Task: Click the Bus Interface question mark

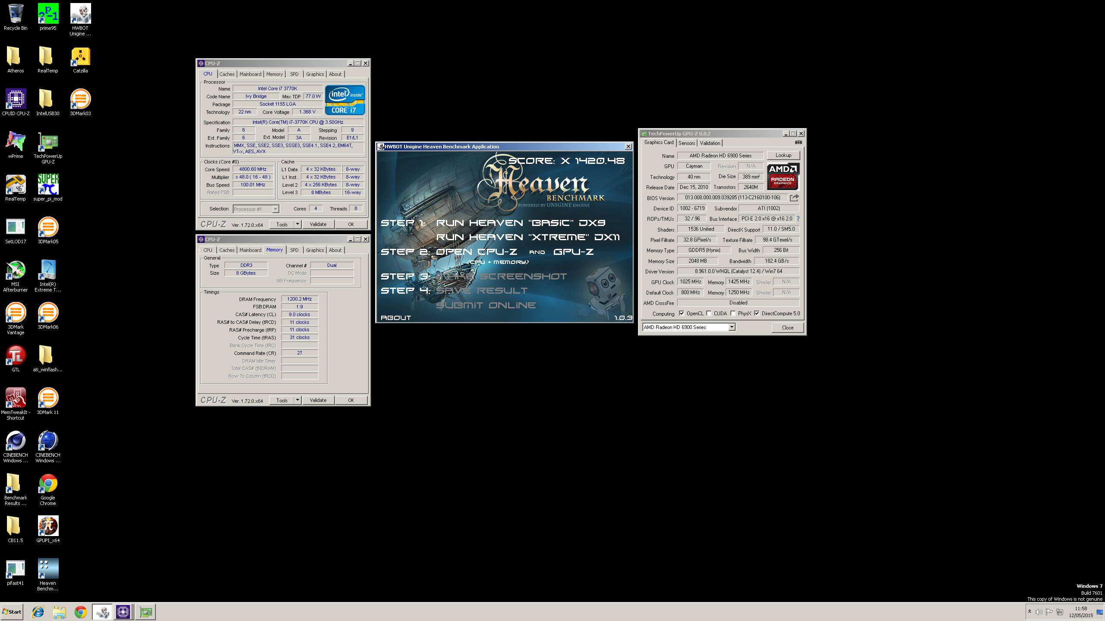Action: click(x=798, y=219)
